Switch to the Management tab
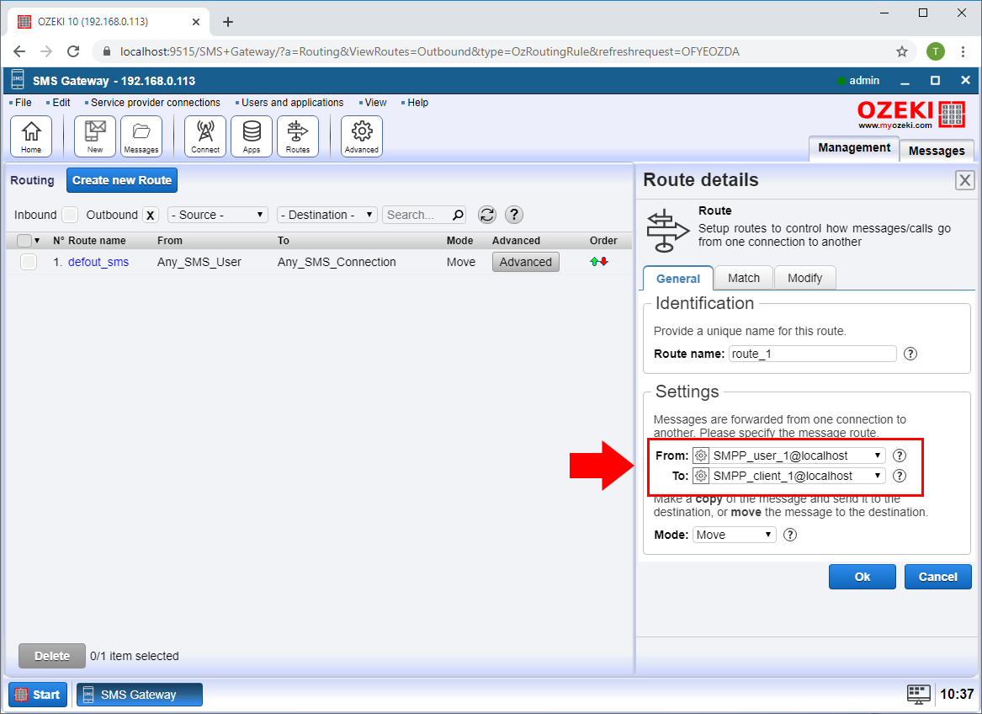982x714 pixels. click(x=854, y=148)
